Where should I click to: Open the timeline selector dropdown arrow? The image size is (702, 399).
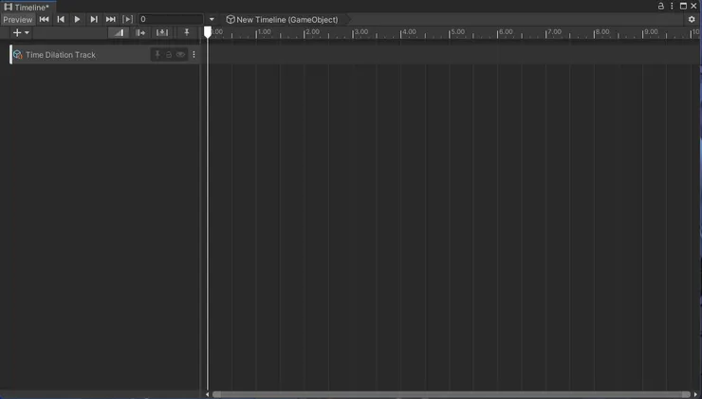212,19
